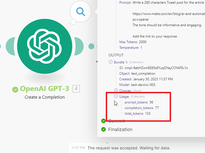This screenshot has width=205, height=153.
Task: Click the magnifier bubble for execution details
Action: click(81, 12)
